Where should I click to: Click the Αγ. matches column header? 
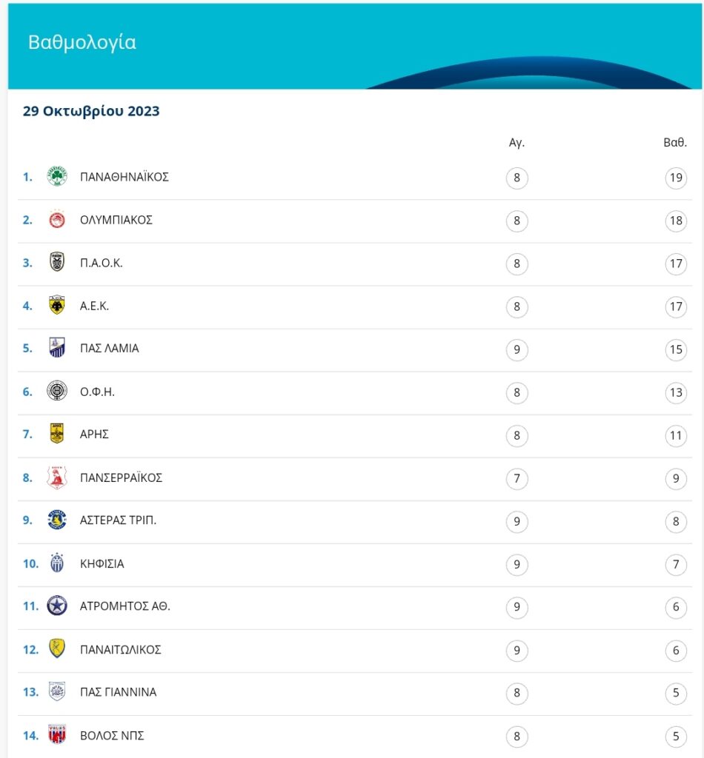(517, 143)
